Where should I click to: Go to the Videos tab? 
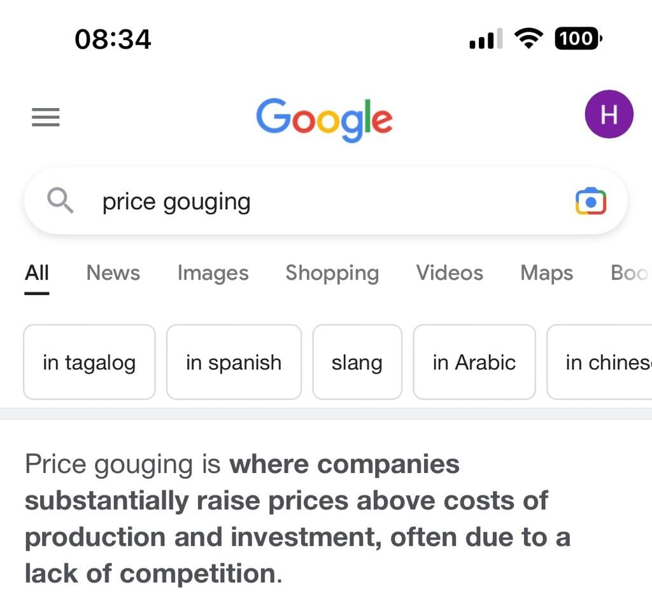(450, 273)
